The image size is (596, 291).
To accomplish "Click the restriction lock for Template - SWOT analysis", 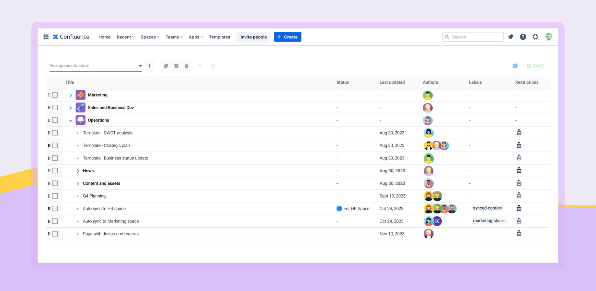I will (x=519, y=133).
